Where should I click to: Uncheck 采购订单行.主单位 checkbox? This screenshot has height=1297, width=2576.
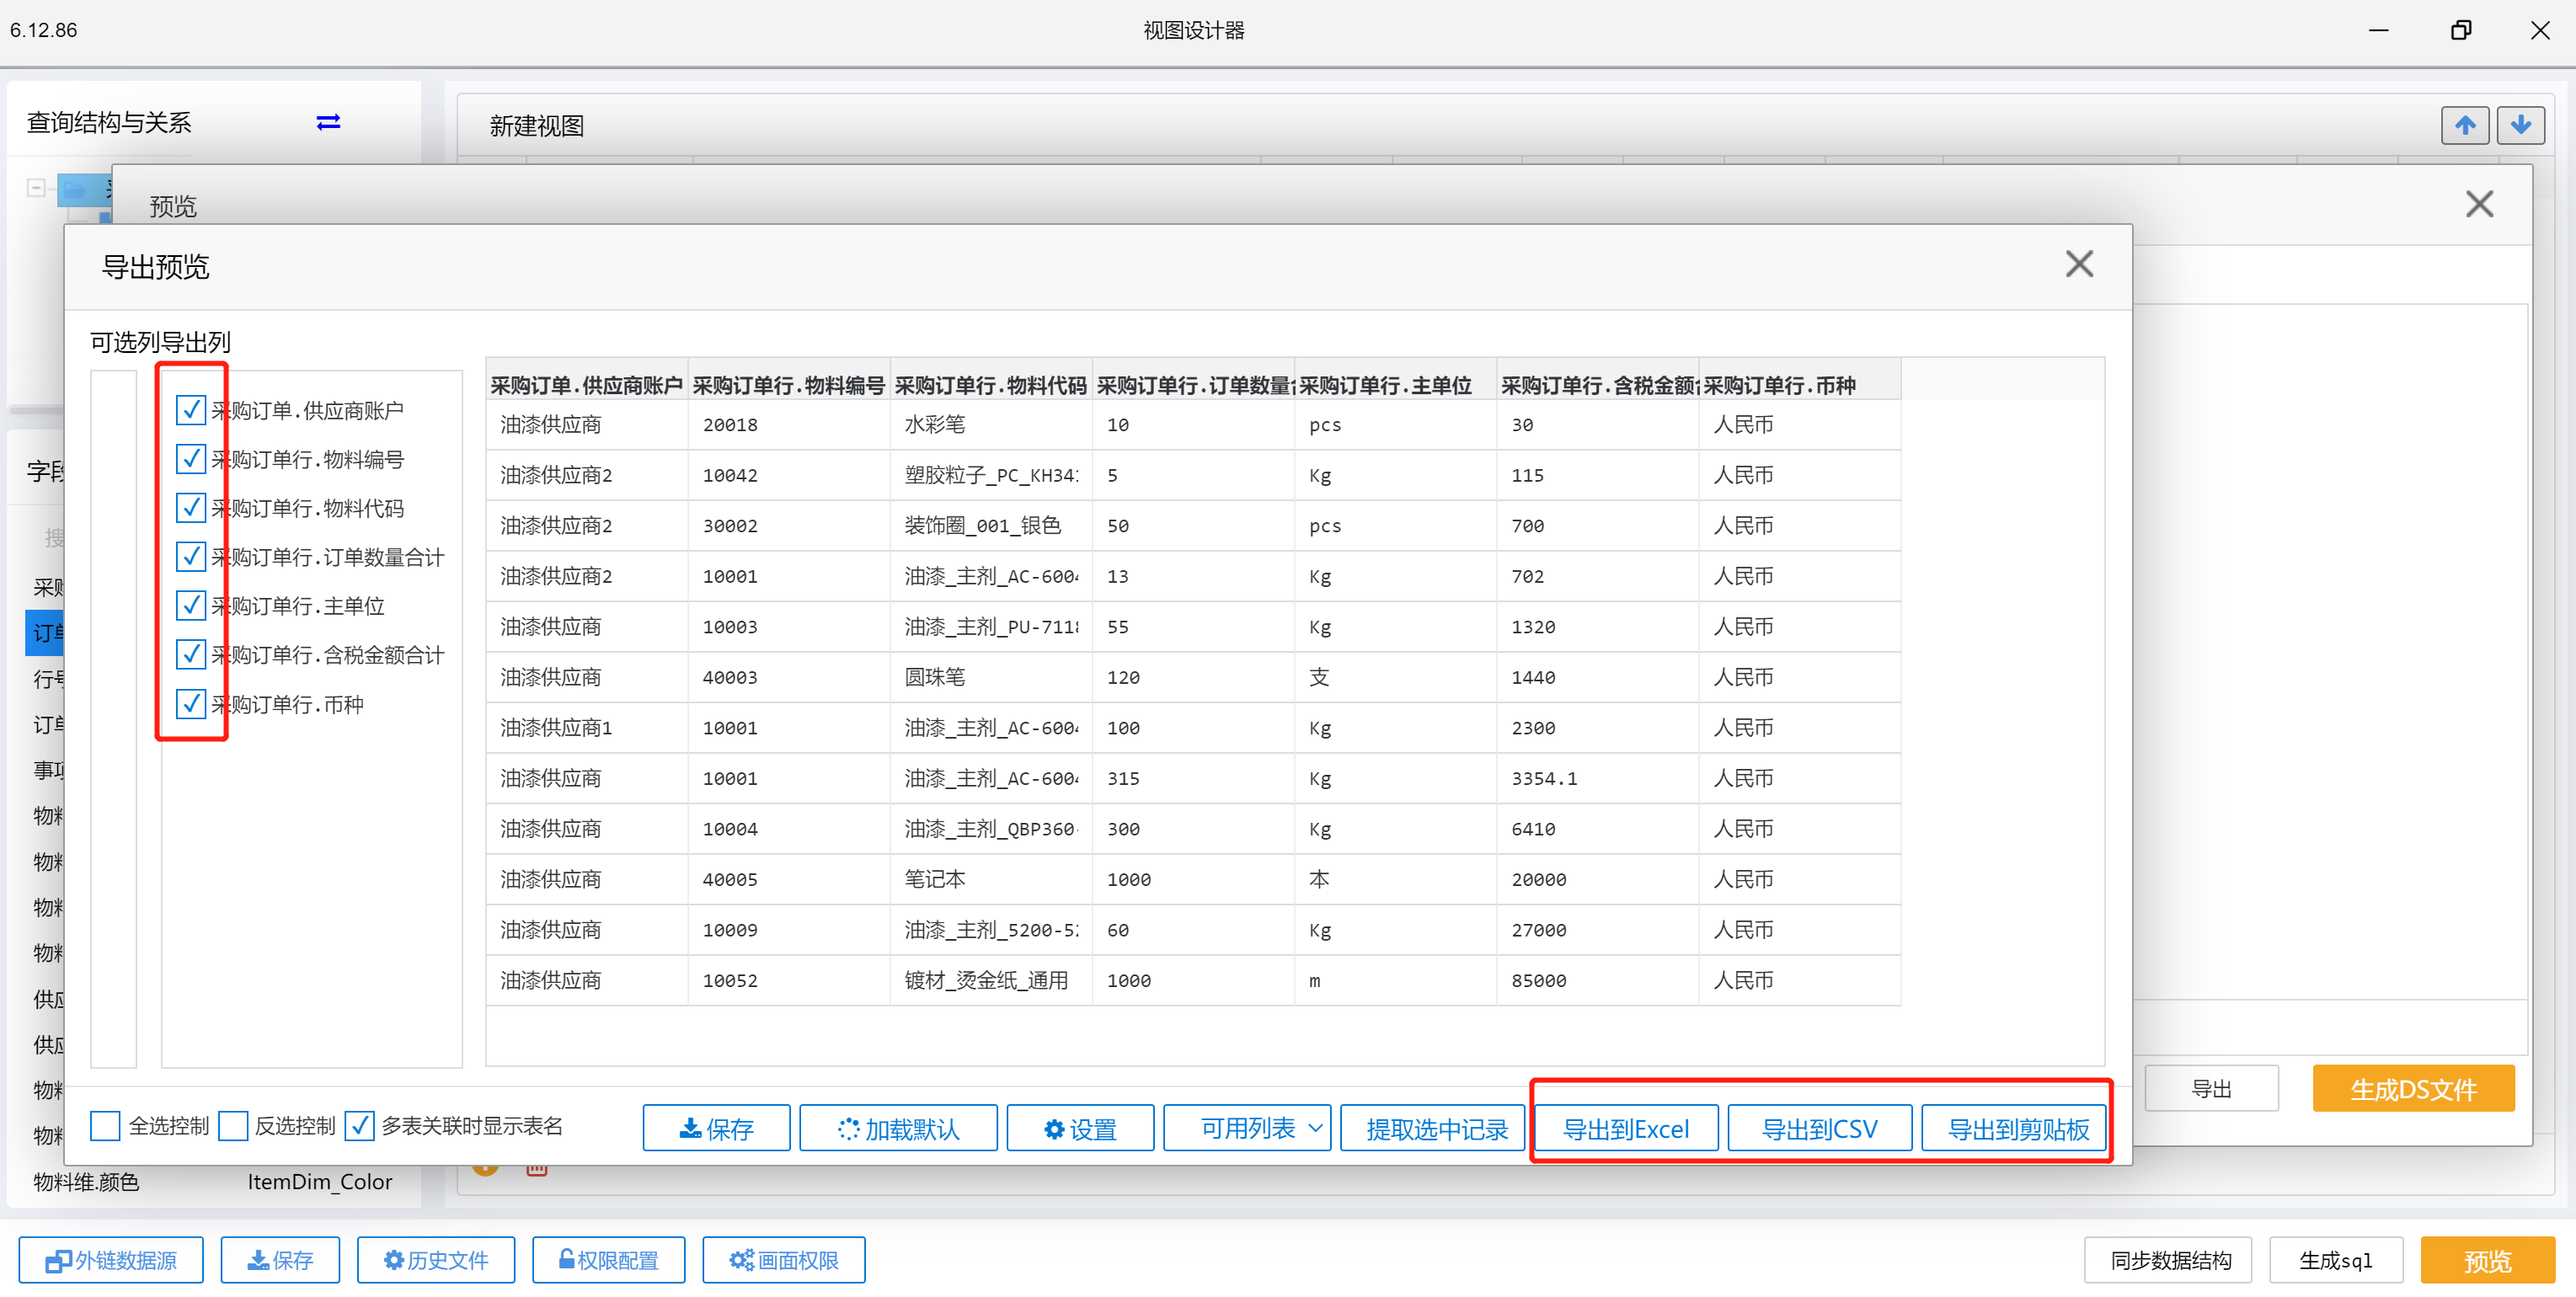(190, 606)
